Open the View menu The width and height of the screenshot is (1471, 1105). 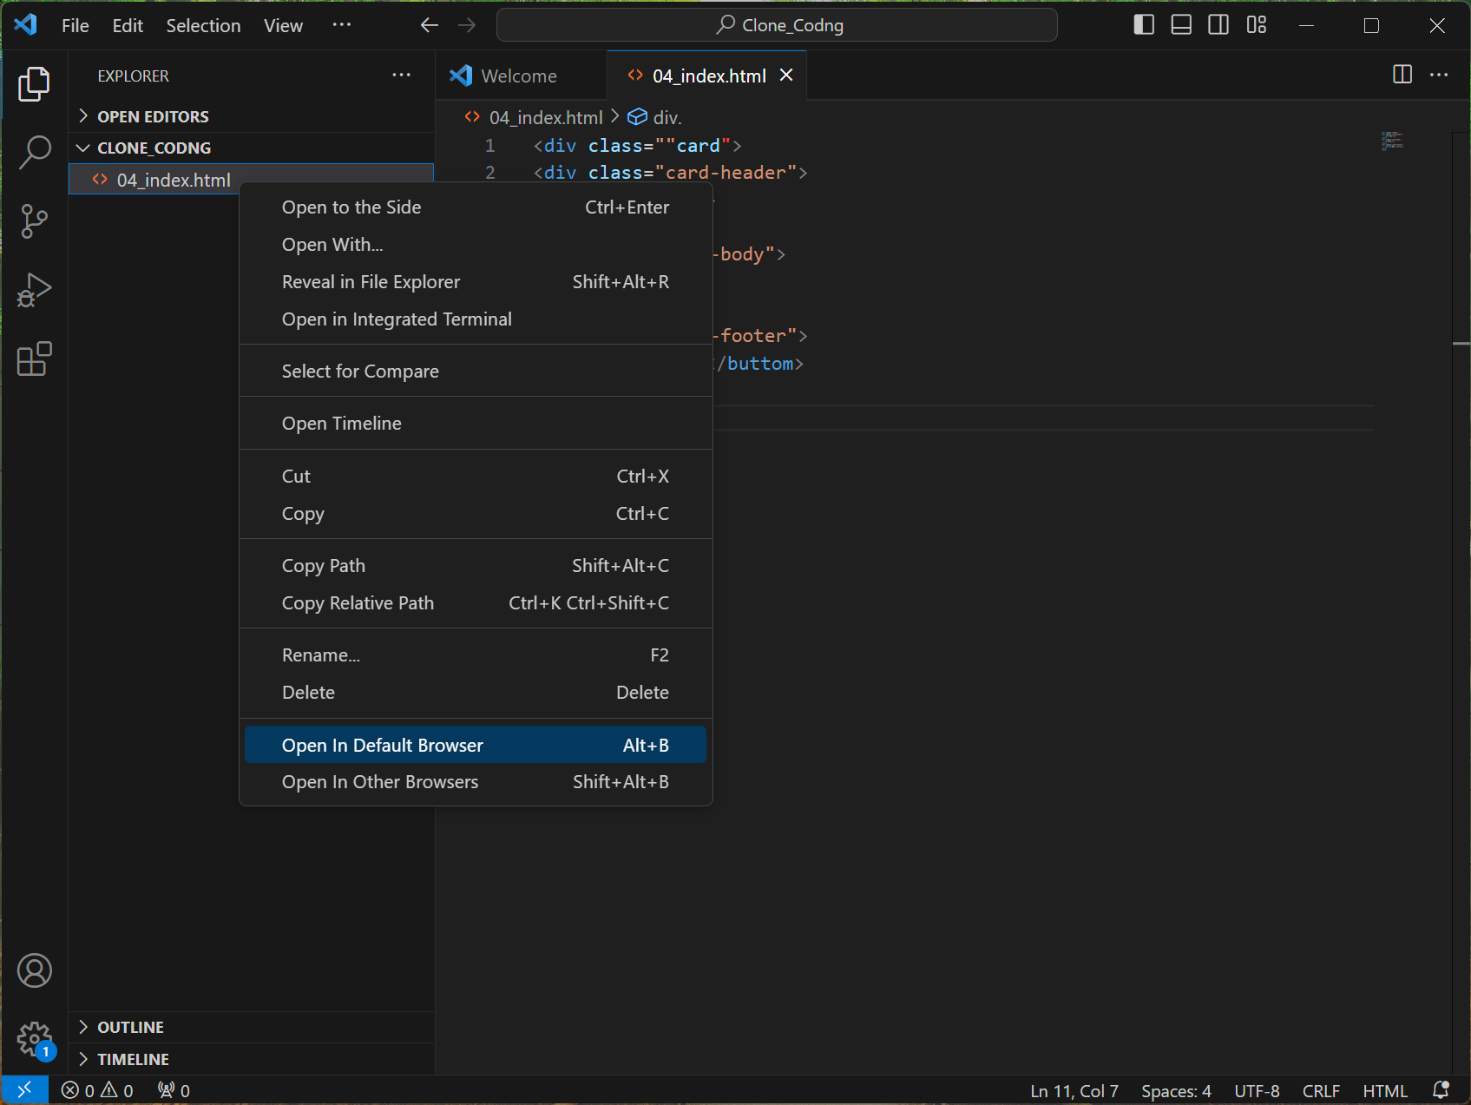coord(283,25)
